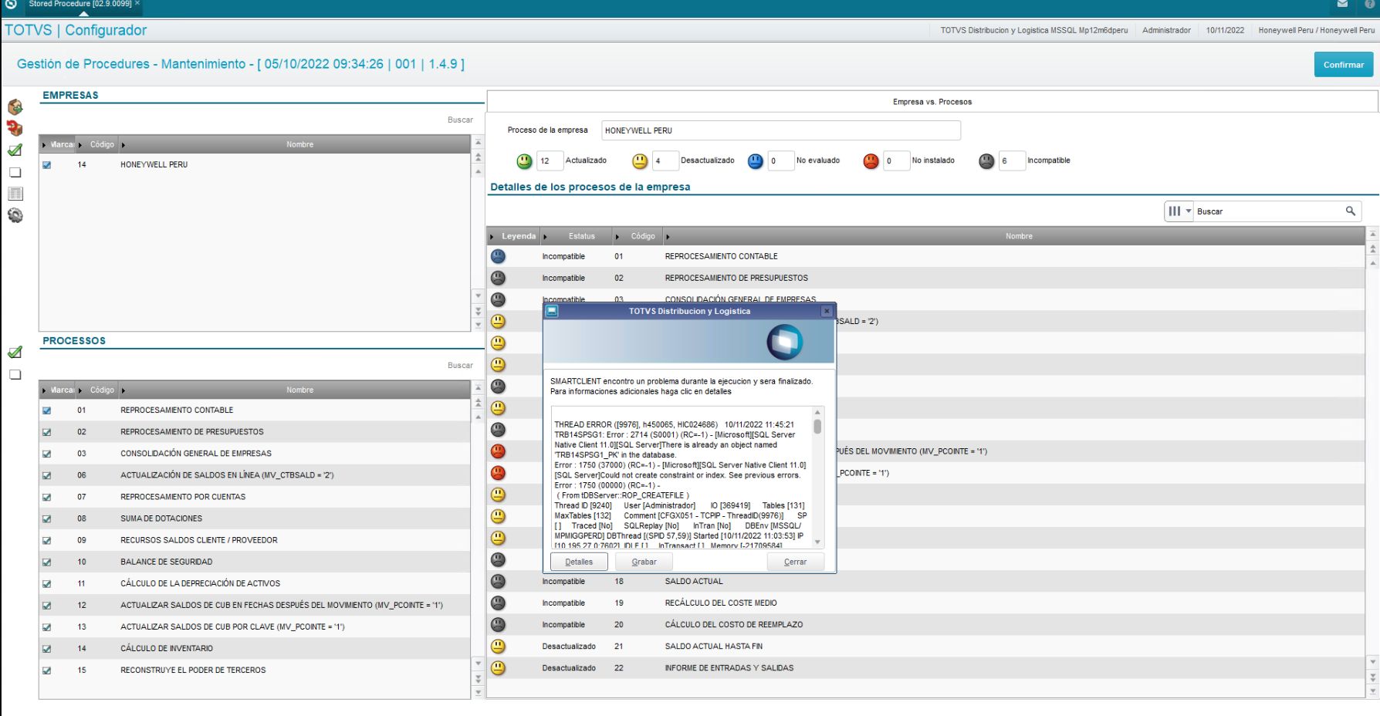Toggle checkbox for ACTUALIZACIÓN DE SALDOS EN LÍNEA
The height and width of the screenshot is (716, 1380).
tap(47, 475)
